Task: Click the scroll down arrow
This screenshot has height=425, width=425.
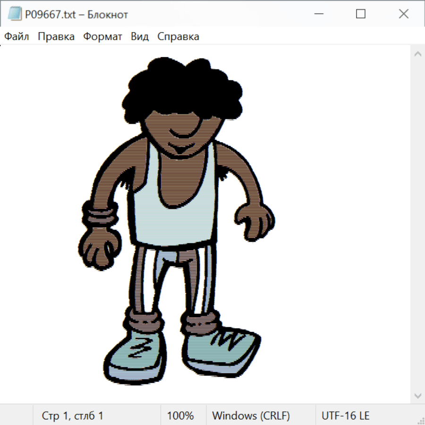Action: 417,395
